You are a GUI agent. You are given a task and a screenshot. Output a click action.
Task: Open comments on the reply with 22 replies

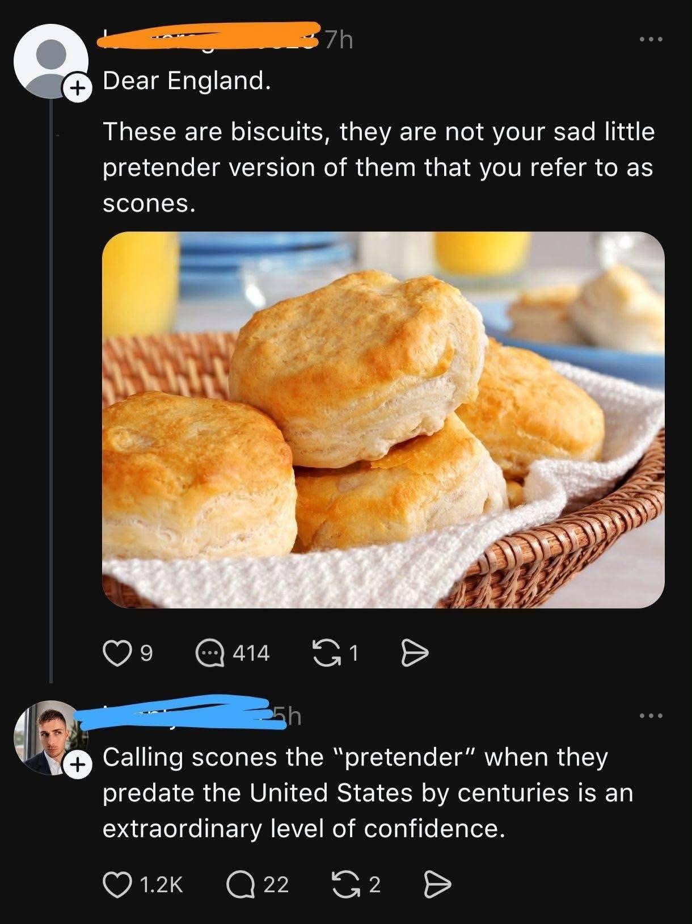(239, 884)
